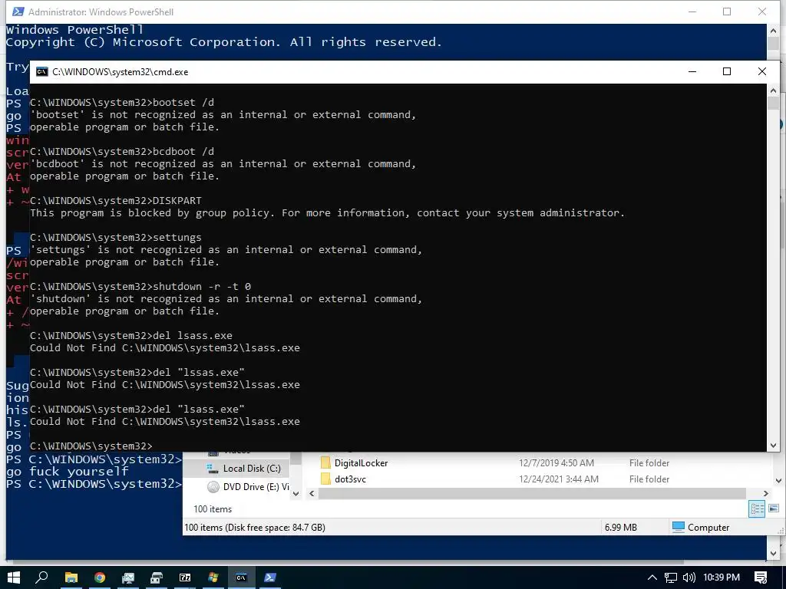This screenshot has width=786, height=589.
Task: Click cmd prompt line 'C:\WINDOWS\system32>'
Action: [91, 446]
